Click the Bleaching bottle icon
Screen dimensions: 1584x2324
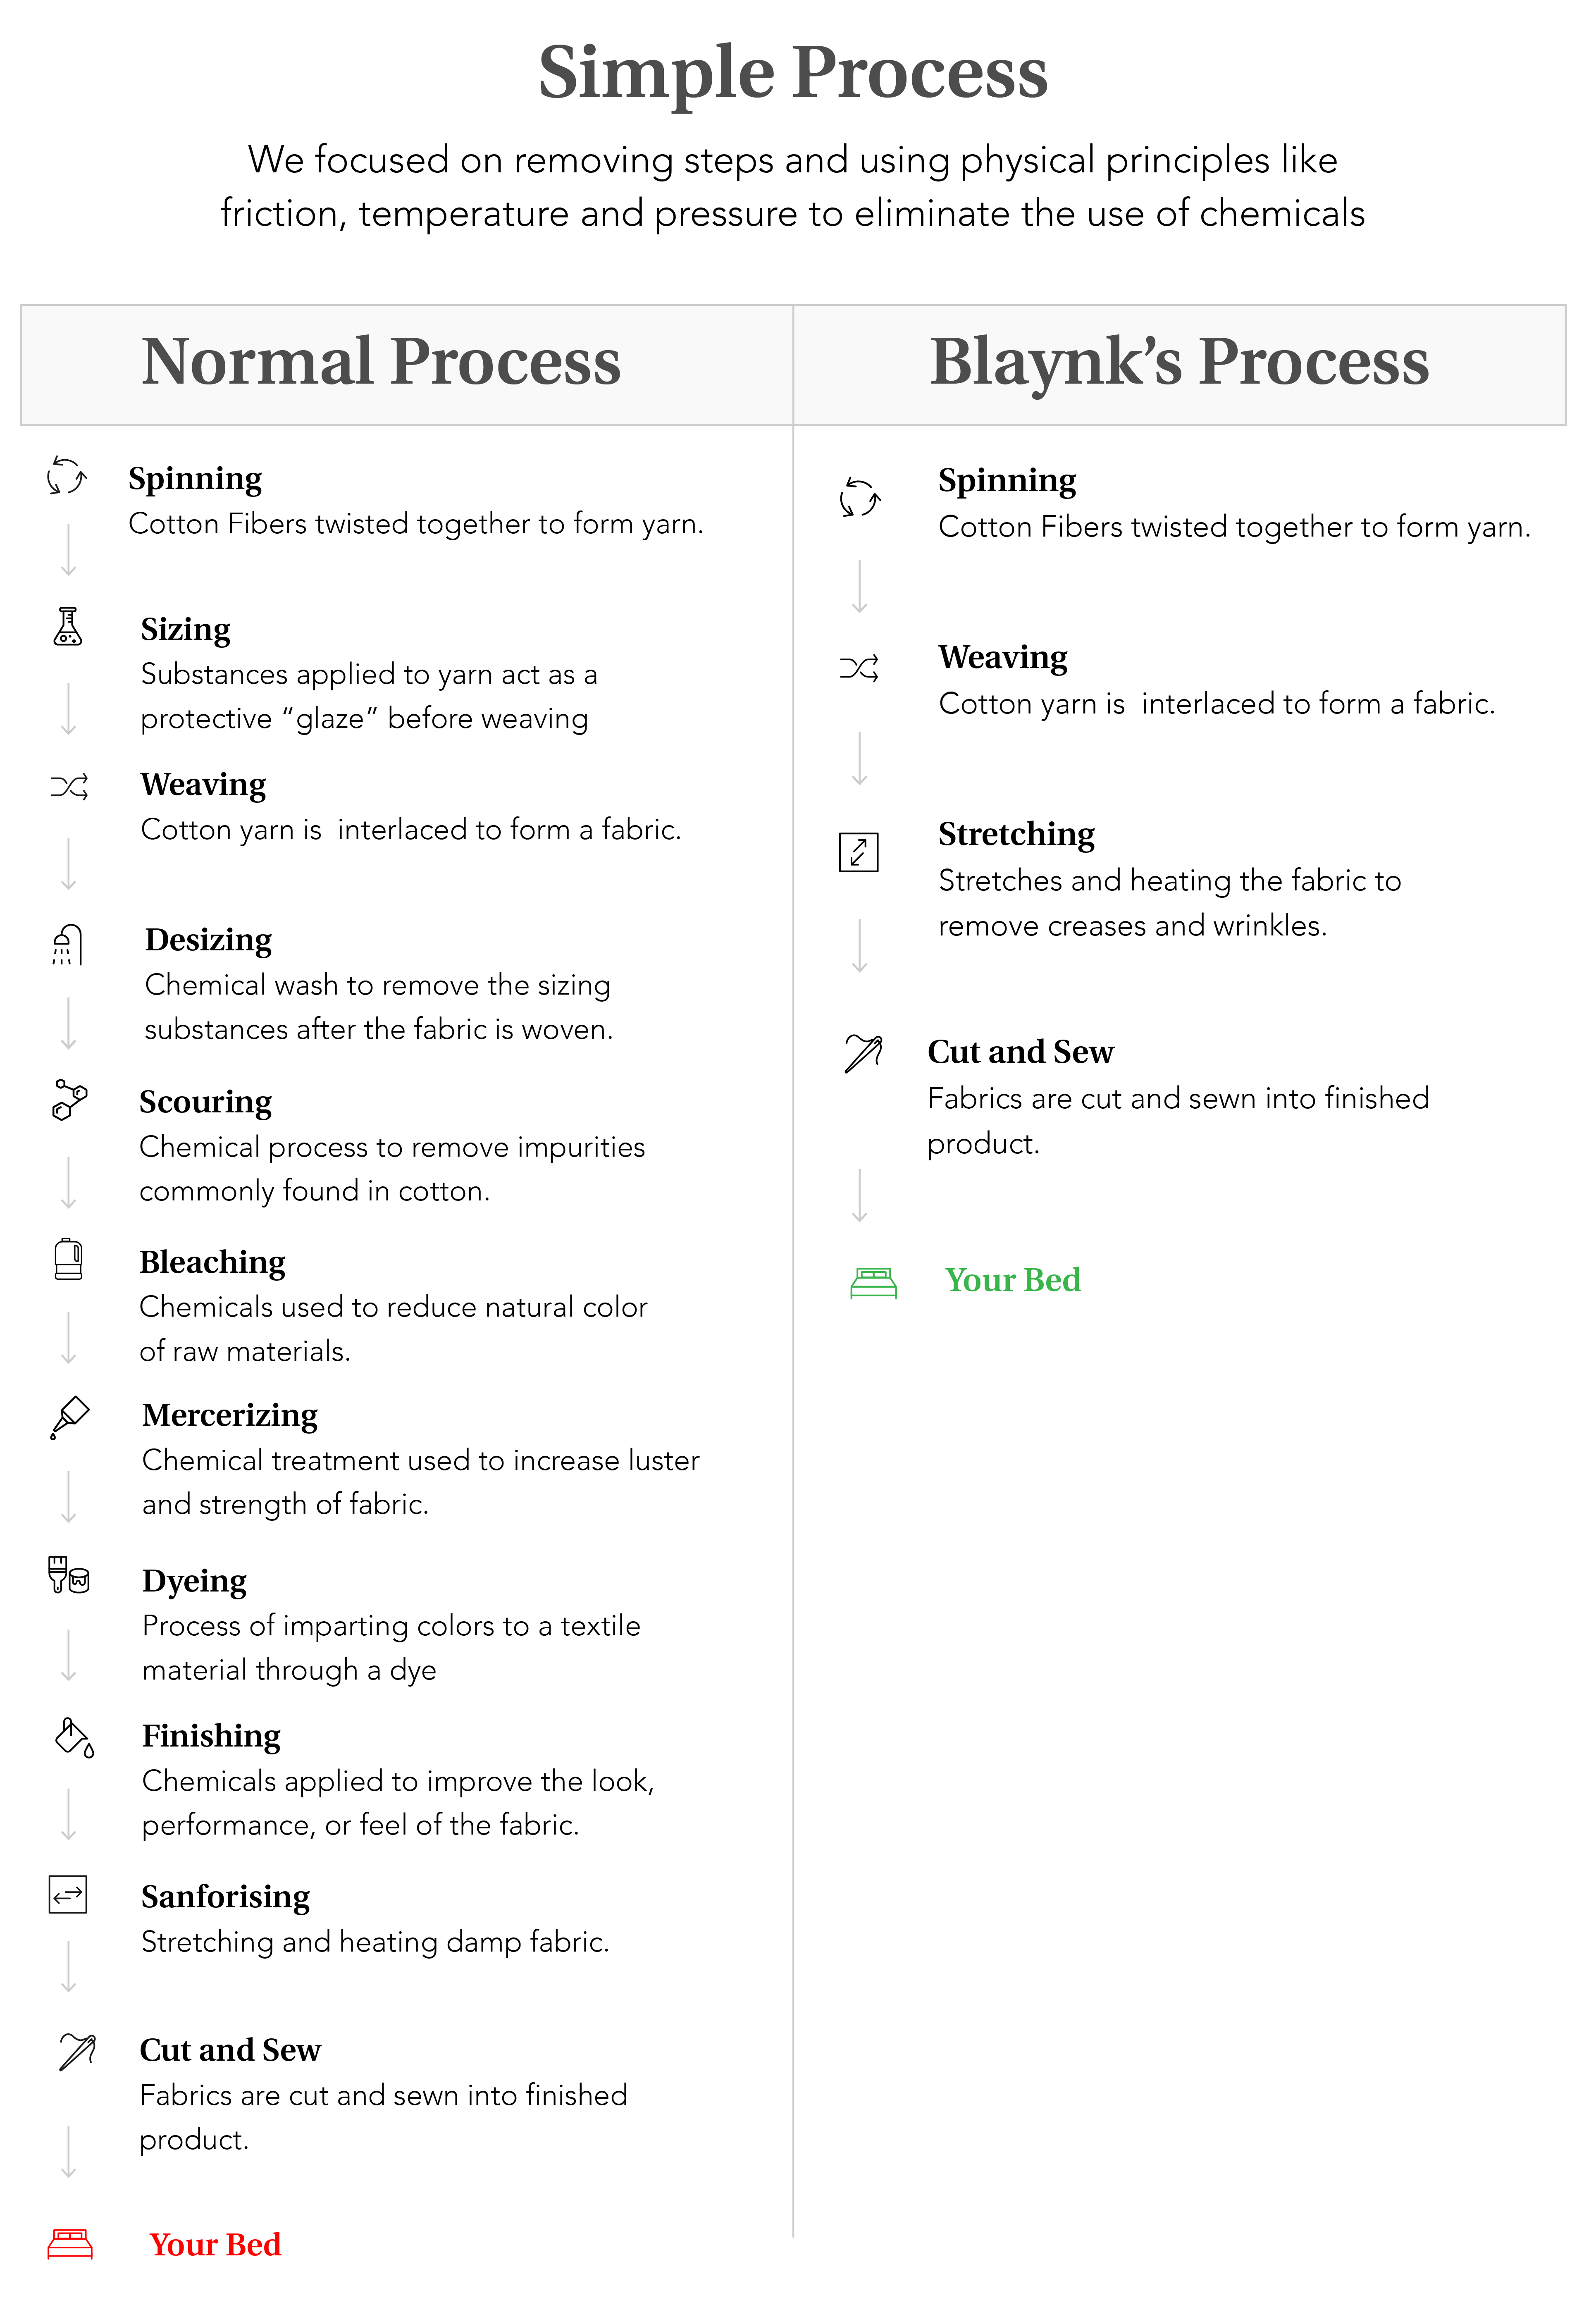(68, 1259)
